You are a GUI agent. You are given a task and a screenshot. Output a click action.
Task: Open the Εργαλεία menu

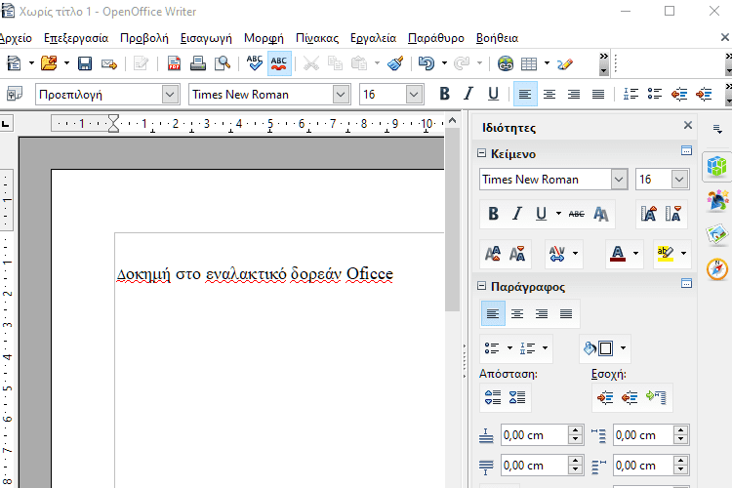pyautogui.click(x=373, y=38)
